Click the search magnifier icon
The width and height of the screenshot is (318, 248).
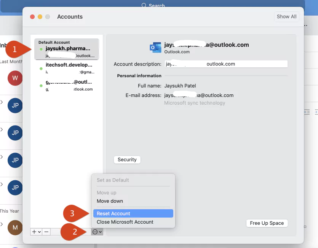144,5
